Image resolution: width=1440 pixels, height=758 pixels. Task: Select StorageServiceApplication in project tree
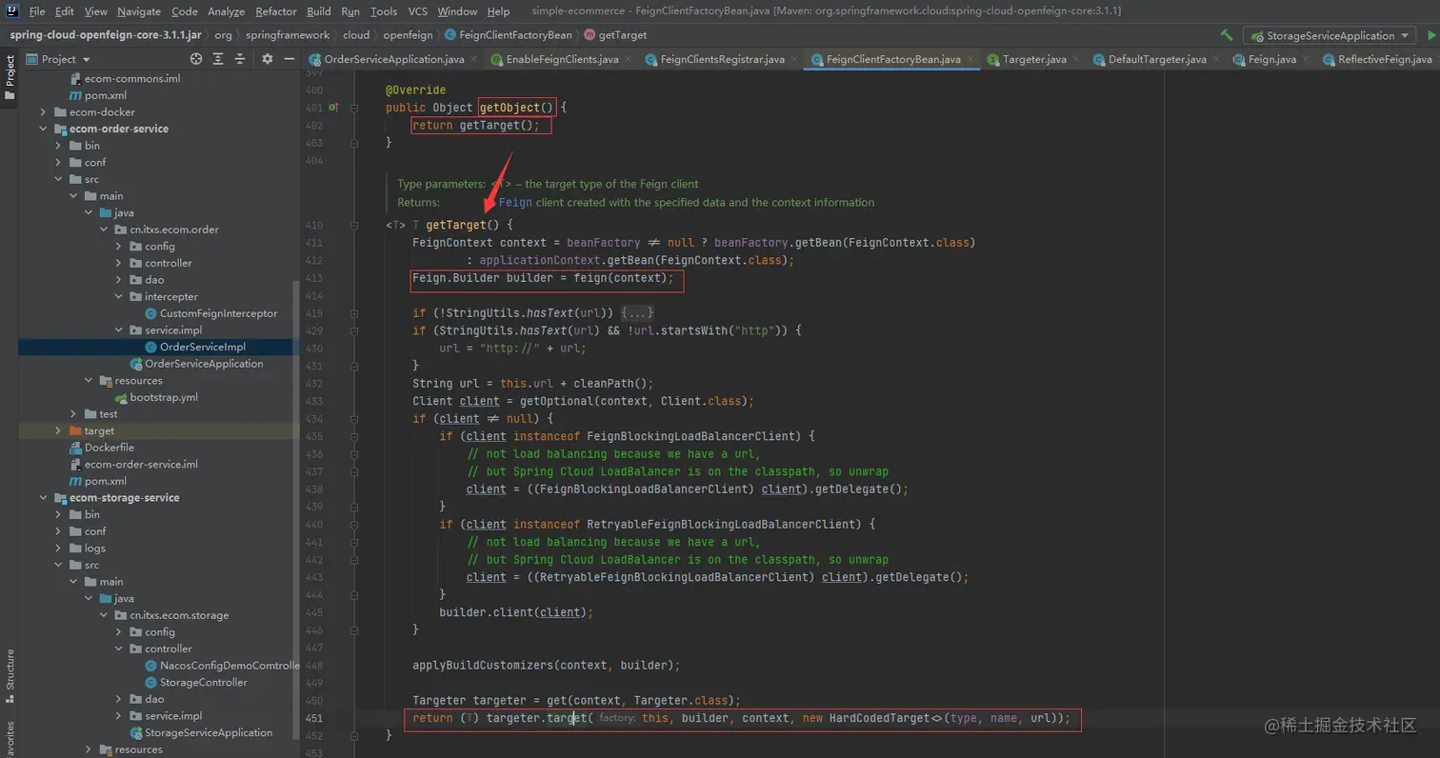pos(208,732)
